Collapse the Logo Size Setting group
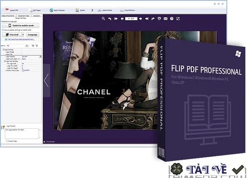This screenshot has height=178, width=247. pyautogui.click(x=5, y=61)
